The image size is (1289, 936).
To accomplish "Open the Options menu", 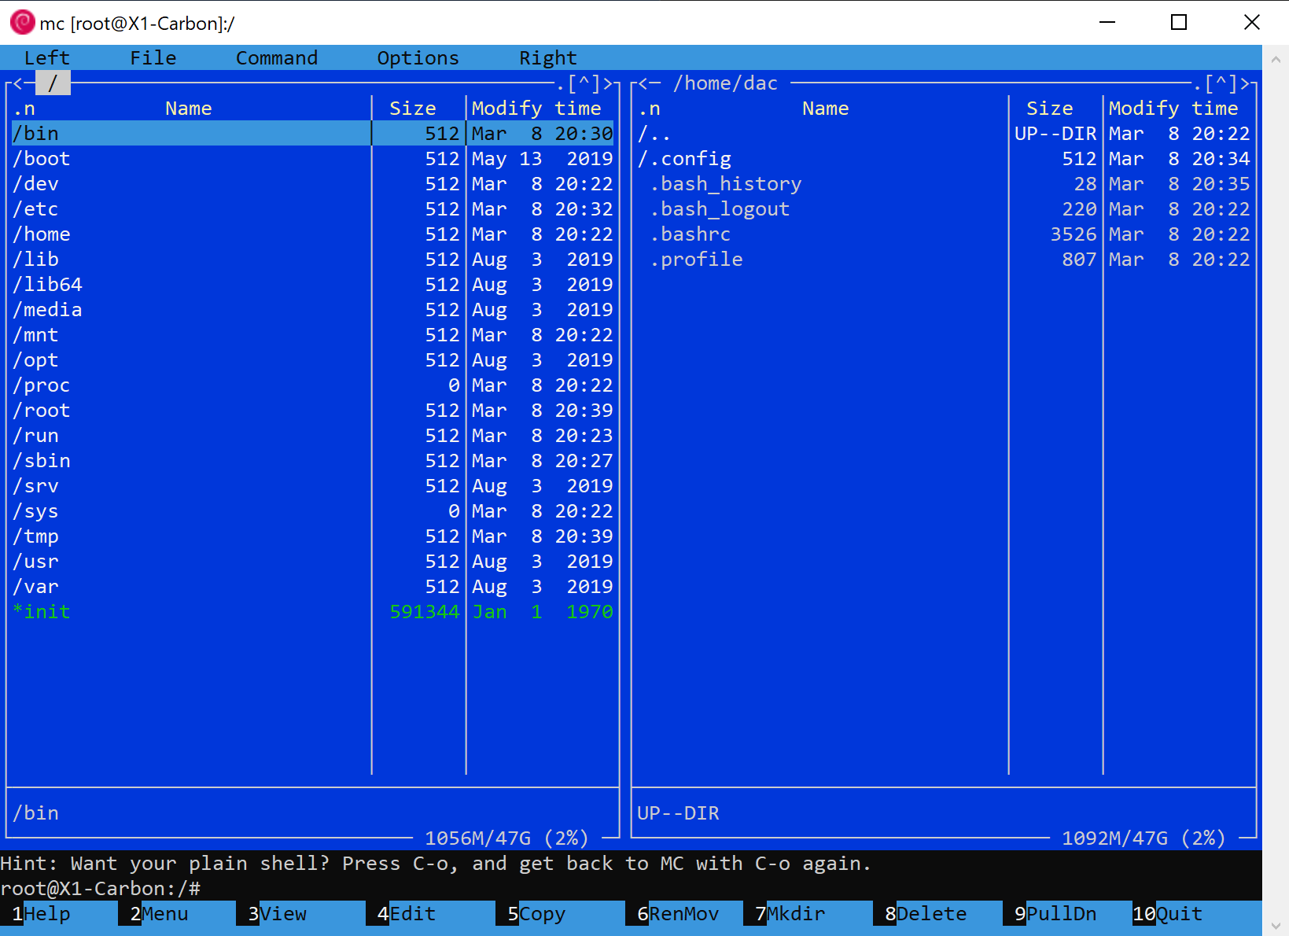I will (418, 58).
